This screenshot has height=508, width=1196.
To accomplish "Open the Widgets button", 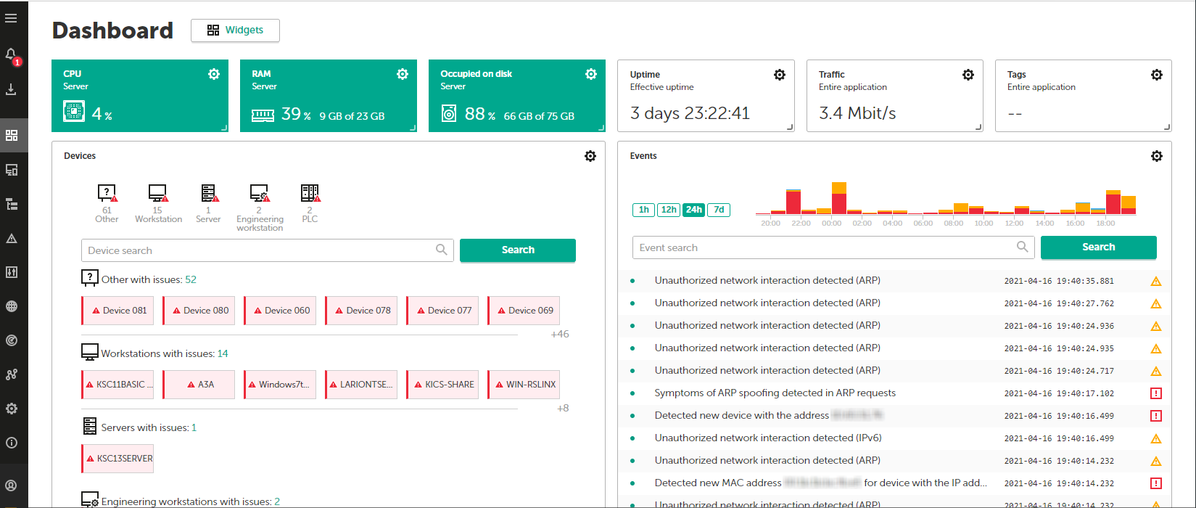I will point(235,30).
